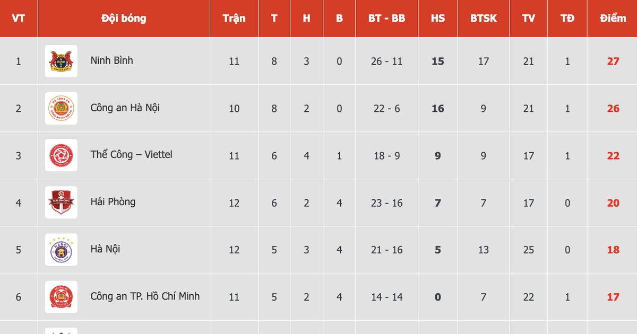Select the Thể Công – Viettel team name

point(131,155)
